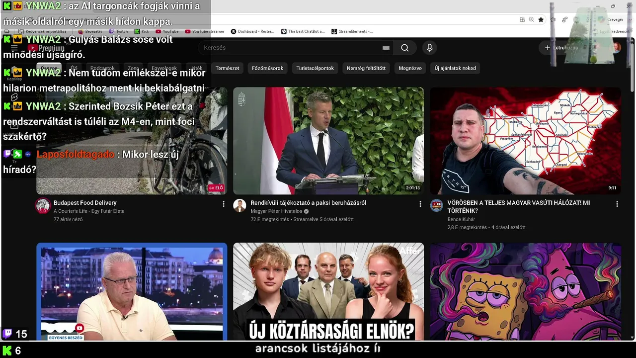Open the StreamElements bookmark
Screen dimensions: 636x358
[x=352, y=31]
